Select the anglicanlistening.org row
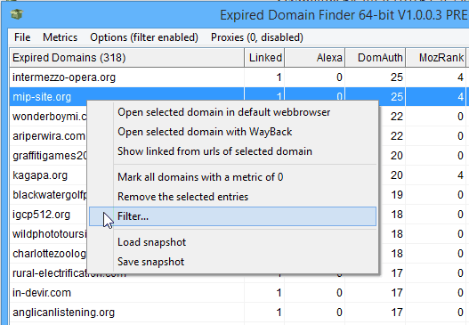Image resolution: width=469 pixels, height=325 pixels. click(238, 313)
